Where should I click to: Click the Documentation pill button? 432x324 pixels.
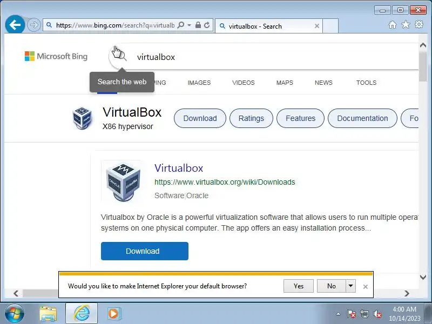point(362,118)
